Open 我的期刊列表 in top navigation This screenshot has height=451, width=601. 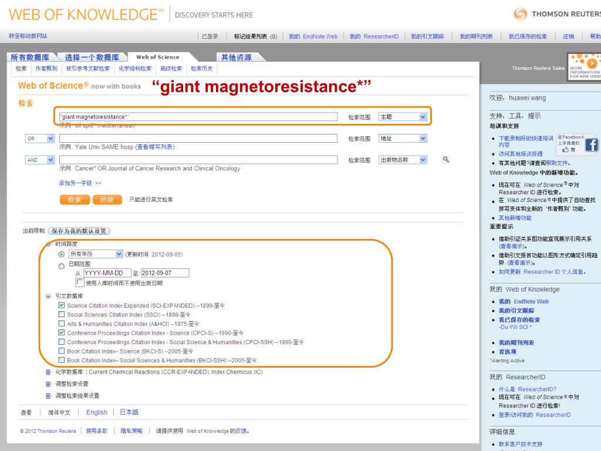point(476,36)
